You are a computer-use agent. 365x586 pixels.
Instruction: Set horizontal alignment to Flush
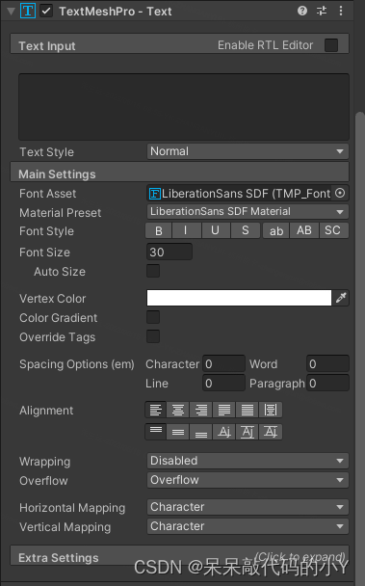click(248, 410)
